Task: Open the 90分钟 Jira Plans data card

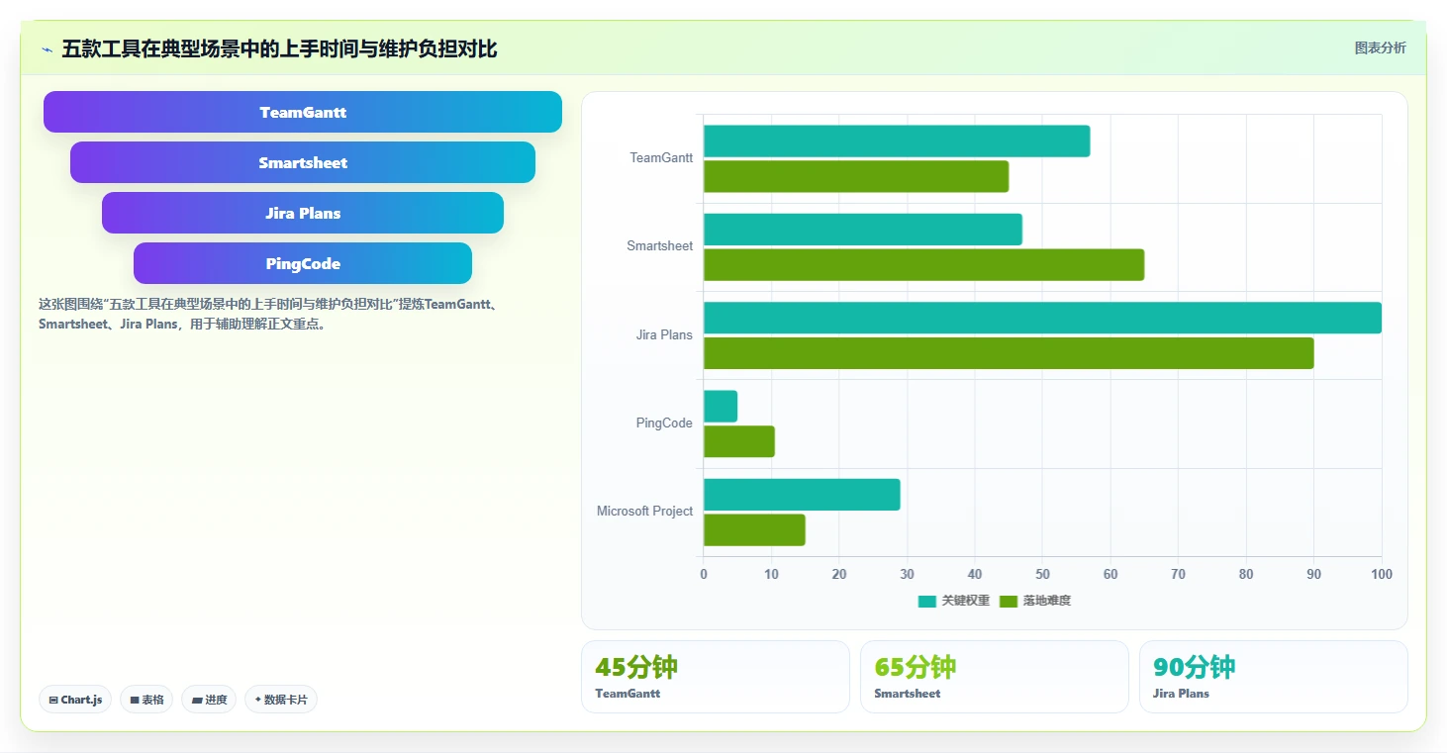Action: (x=1274, y=677)
